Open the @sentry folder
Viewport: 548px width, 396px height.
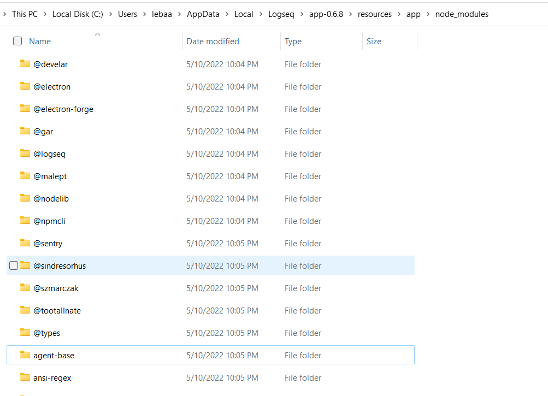click(x=48, y=243)
